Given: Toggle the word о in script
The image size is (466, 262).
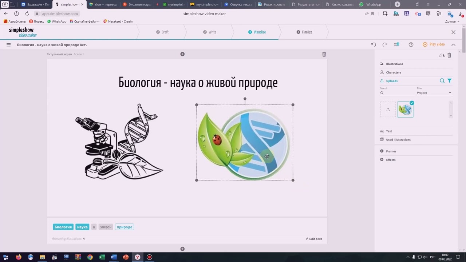Looking at the screenshot, I should [x=94, y=227].
